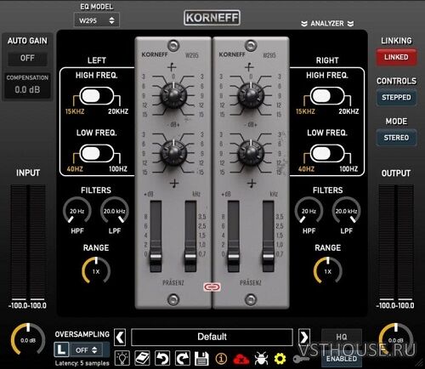Viewport: 425px width, 369px height.
Task: Click the license key icon
Action: click(301, 359)
